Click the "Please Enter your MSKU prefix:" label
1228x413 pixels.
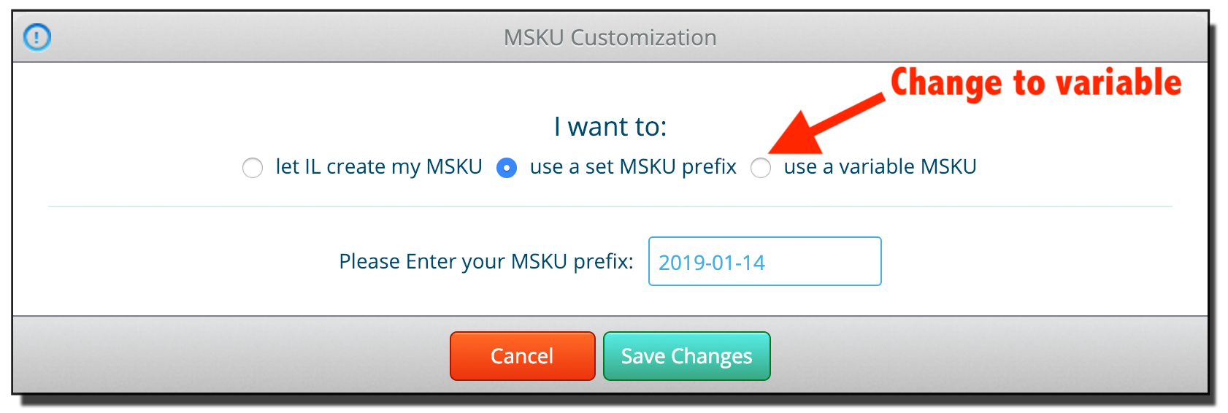click(486, 261)
